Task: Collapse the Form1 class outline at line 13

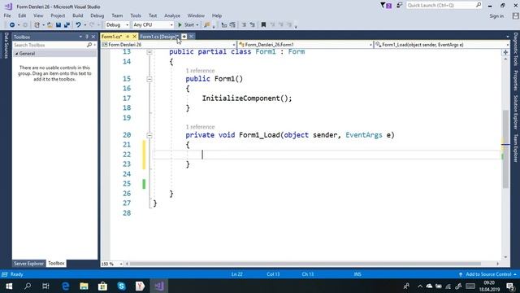Action: point(149,52)
